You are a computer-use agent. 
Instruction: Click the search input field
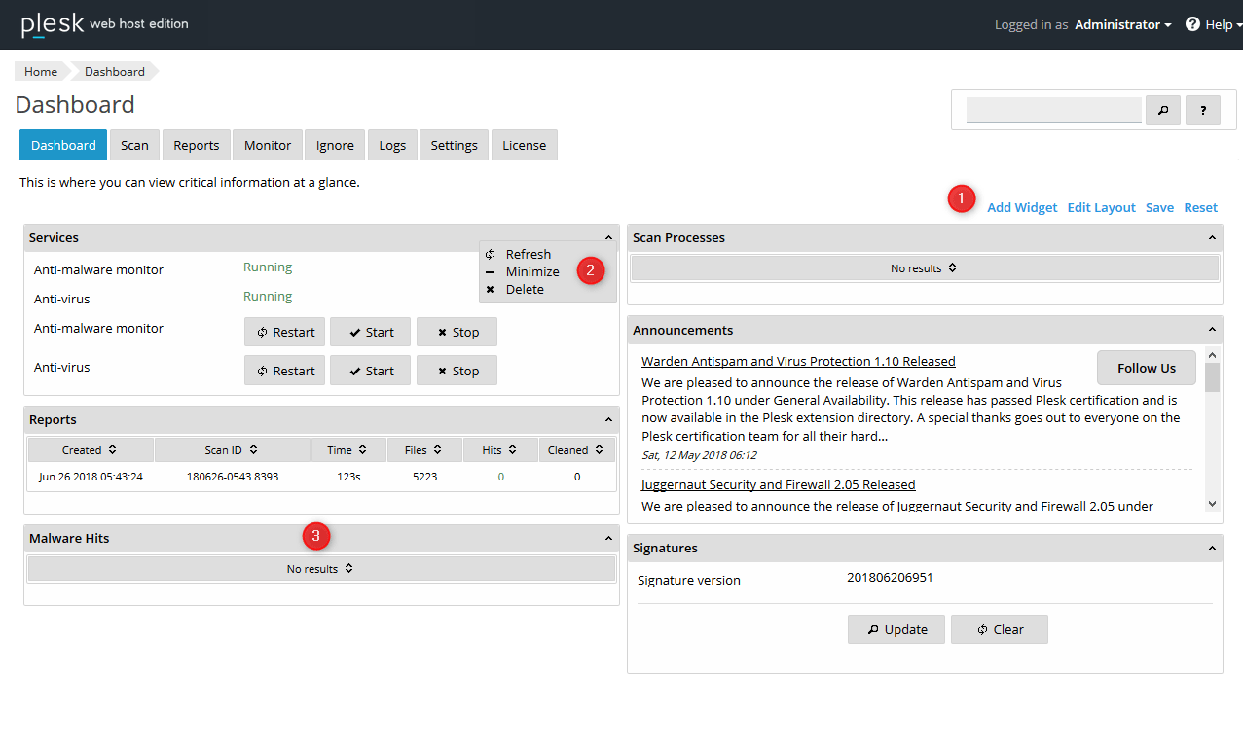[x=1053, y=110]
